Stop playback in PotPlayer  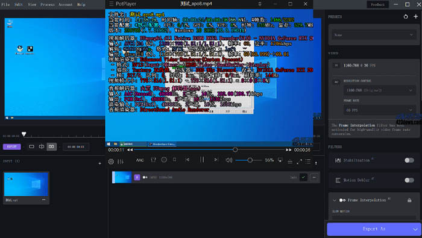[x=175, y=160]
